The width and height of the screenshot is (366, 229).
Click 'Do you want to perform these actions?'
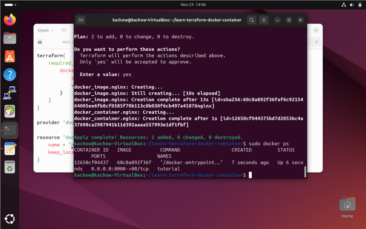(127, 49)
